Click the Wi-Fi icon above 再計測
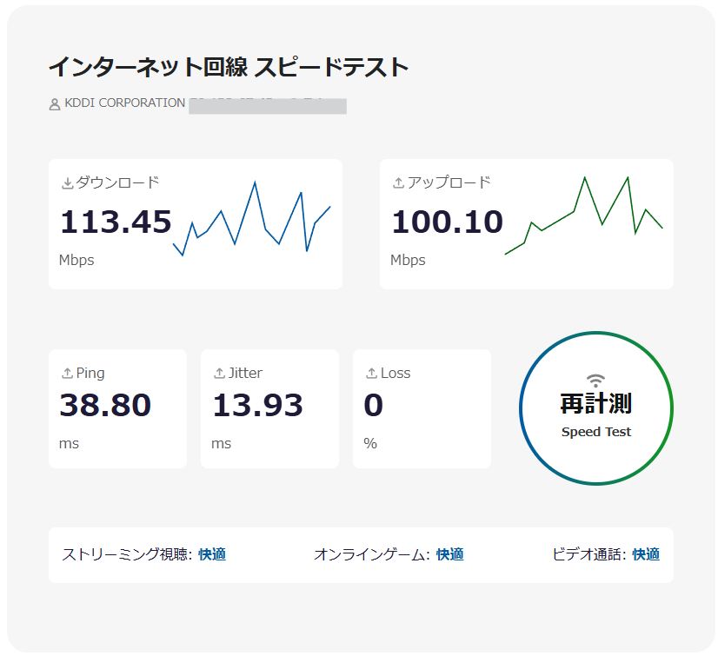Image resolution: width=718 pixels, height=656 pixels. 595,381
